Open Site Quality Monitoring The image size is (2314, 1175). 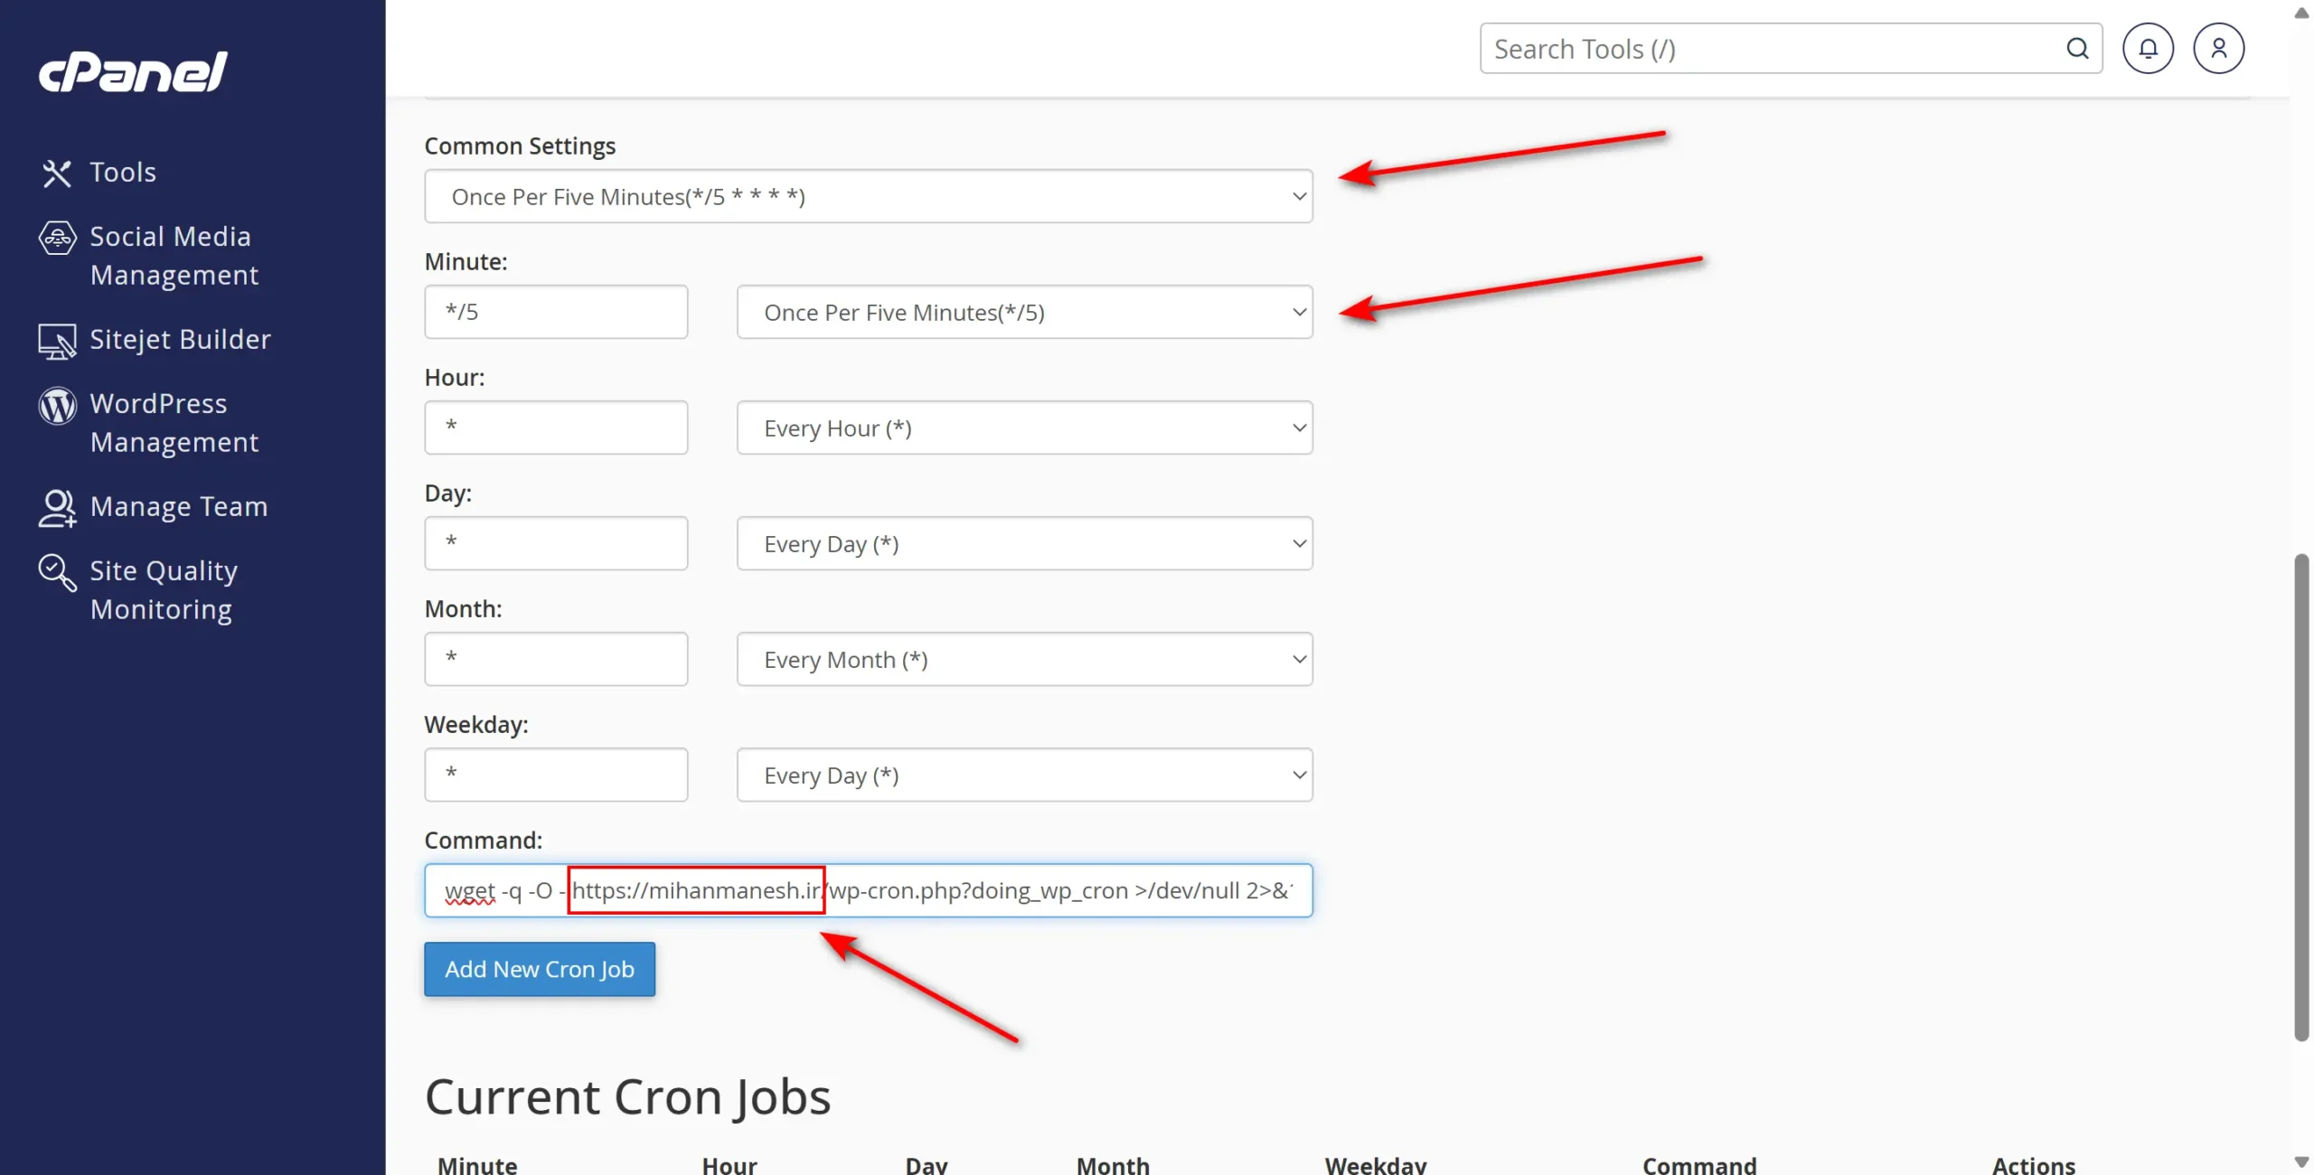coord(163,588)
